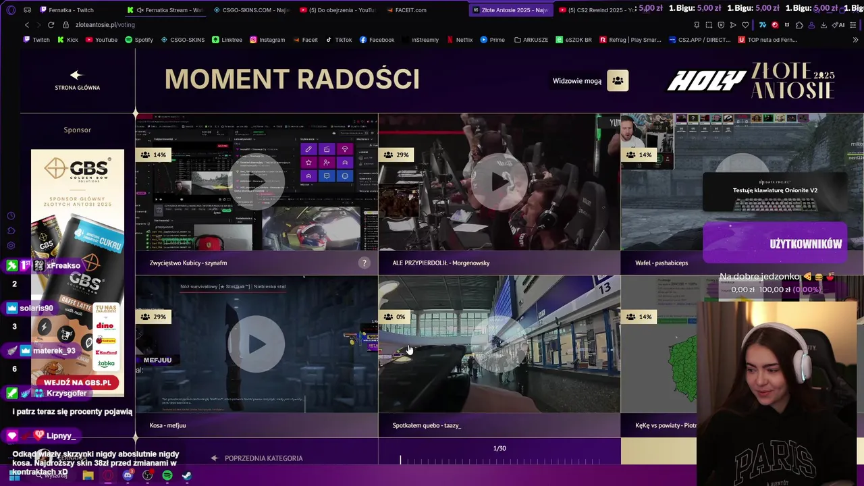This screenshot has height=486, width=864.
Task: Switch to the Fernatka Stream tab
Action: [165, 10]
